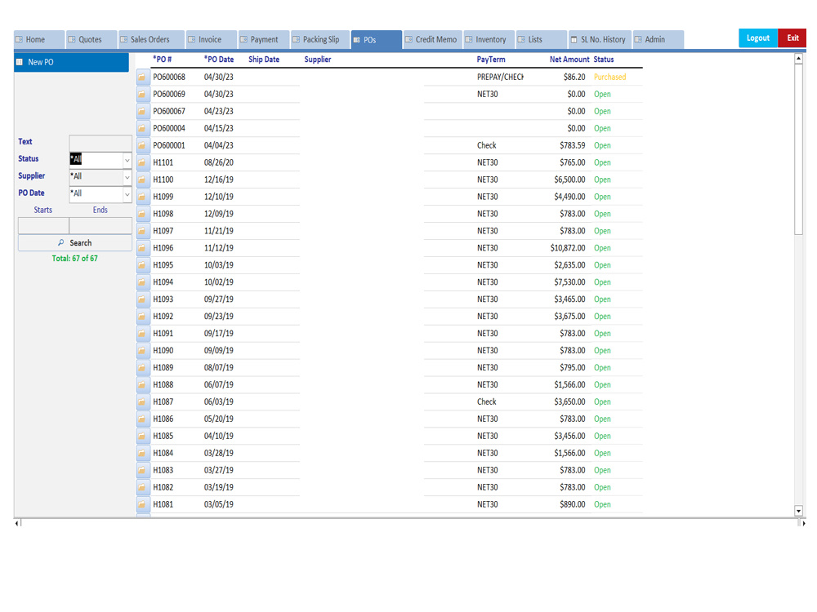
Task: Click the Net Amount column header
Action: [x=569, y=60]
